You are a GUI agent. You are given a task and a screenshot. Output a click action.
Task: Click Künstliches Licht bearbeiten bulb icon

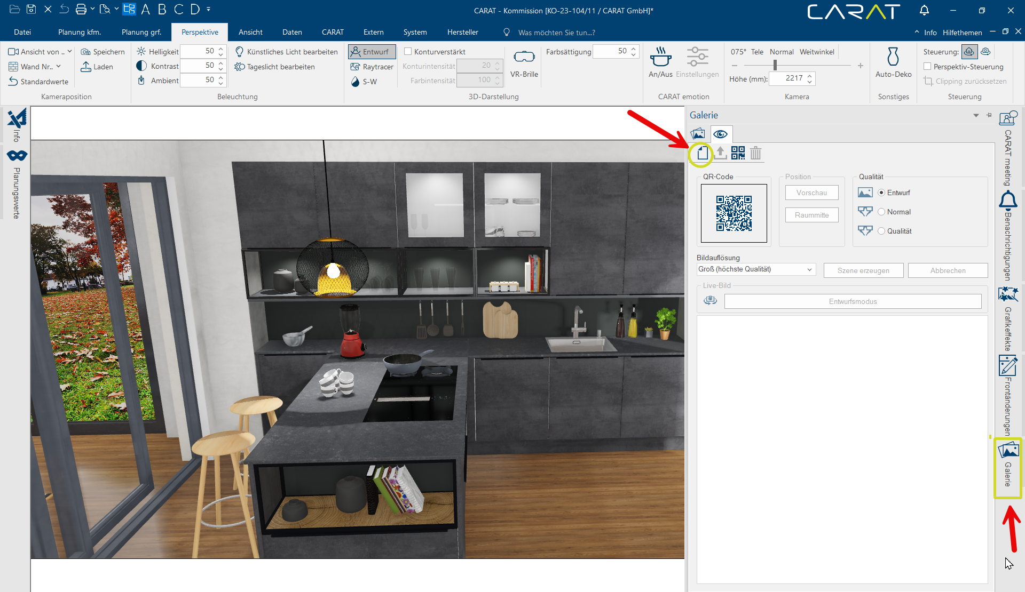click(x=240, y=52)
